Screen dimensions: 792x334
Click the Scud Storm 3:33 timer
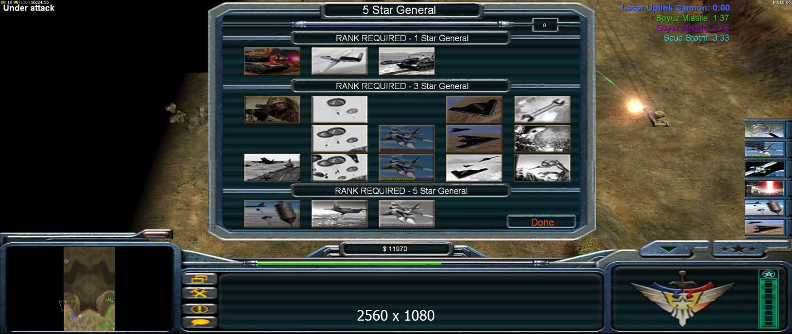(696, 38)
